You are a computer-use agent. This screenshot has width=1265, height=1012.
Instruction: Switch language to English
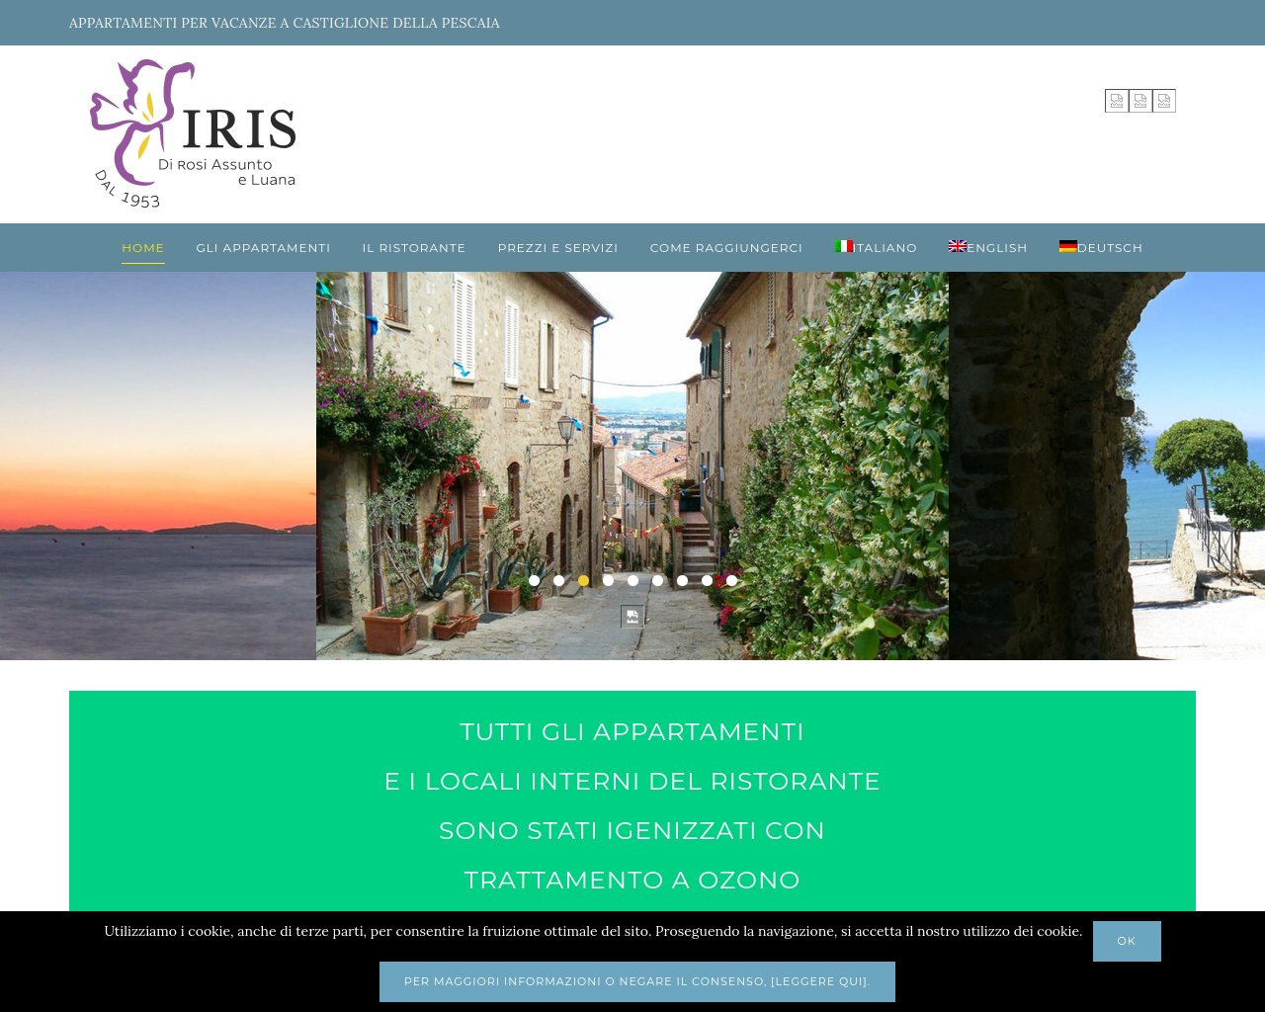tap(988, 248)
